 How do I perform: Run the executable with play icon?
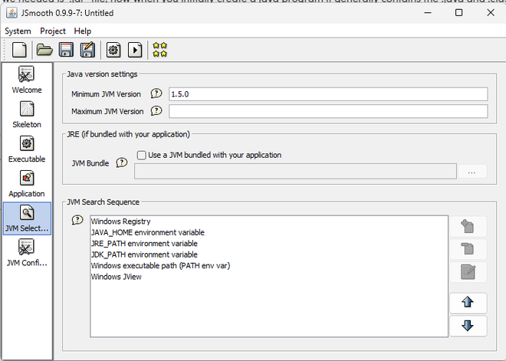(x=135, y=50)
